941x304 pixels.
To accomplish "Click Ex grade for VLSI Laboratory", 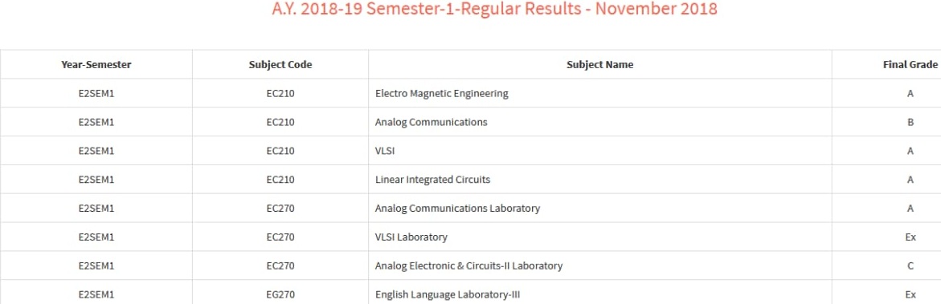I will (x=910, y=237).
